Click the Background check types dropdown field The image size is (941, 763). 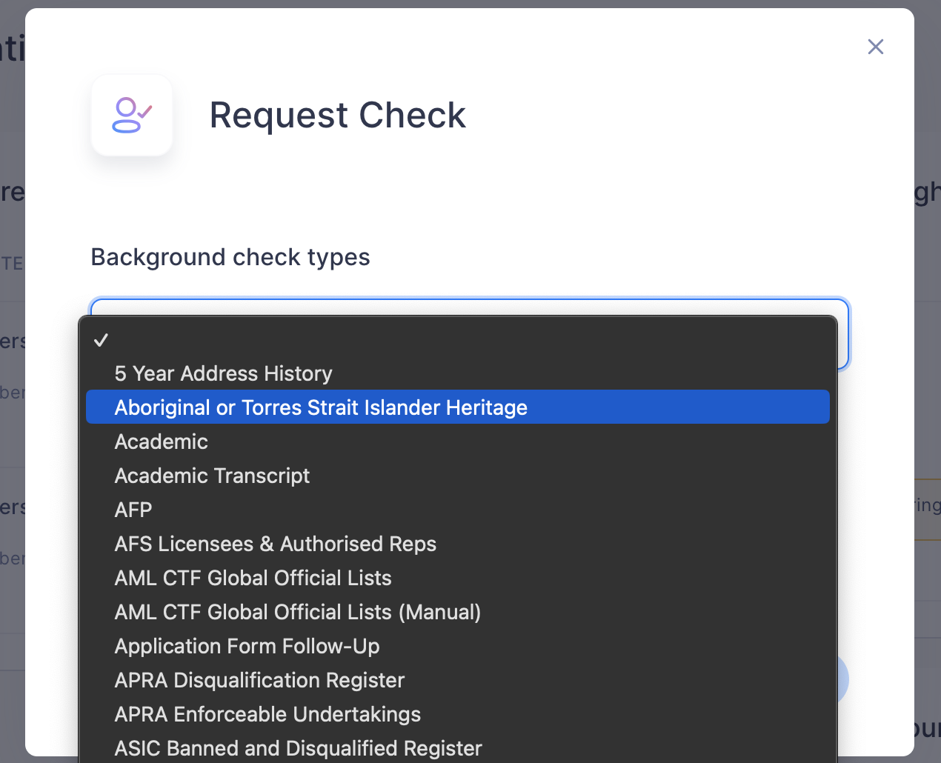tap(469, 307)
